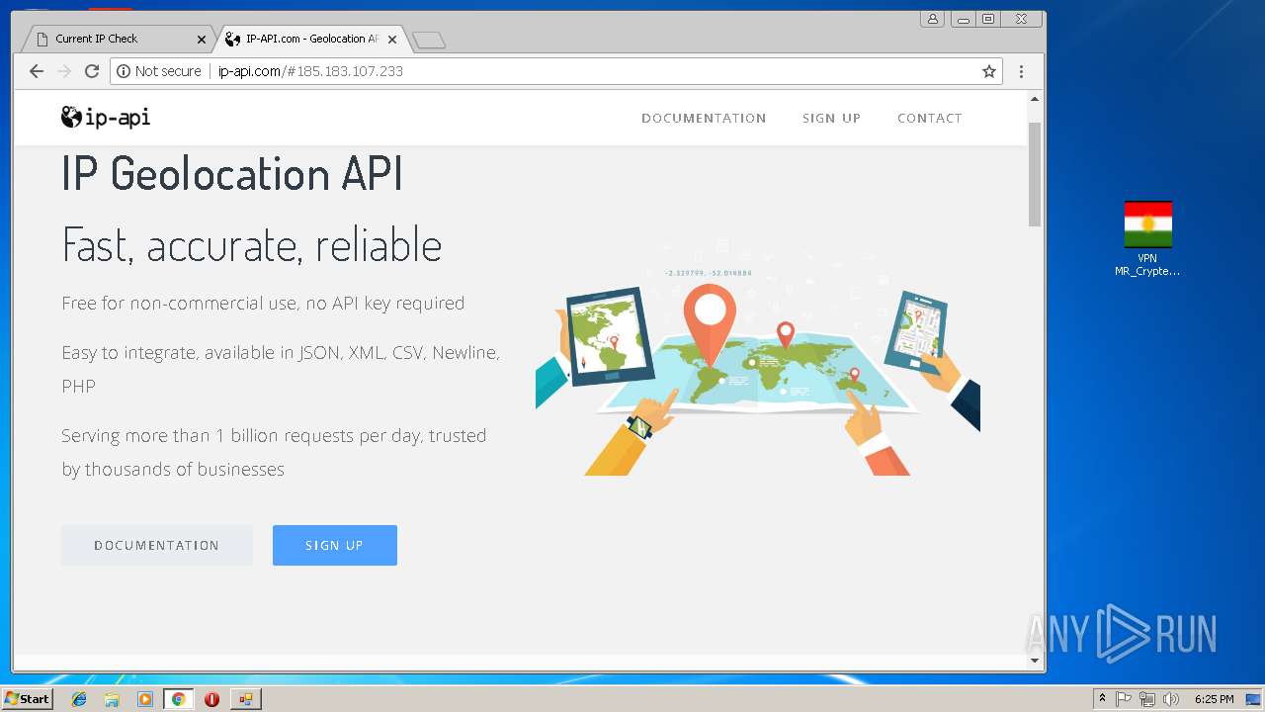Open Windows Explorer folder from taskbar
The width and height of the screenshot is (1265, 712).
point(112,699)
